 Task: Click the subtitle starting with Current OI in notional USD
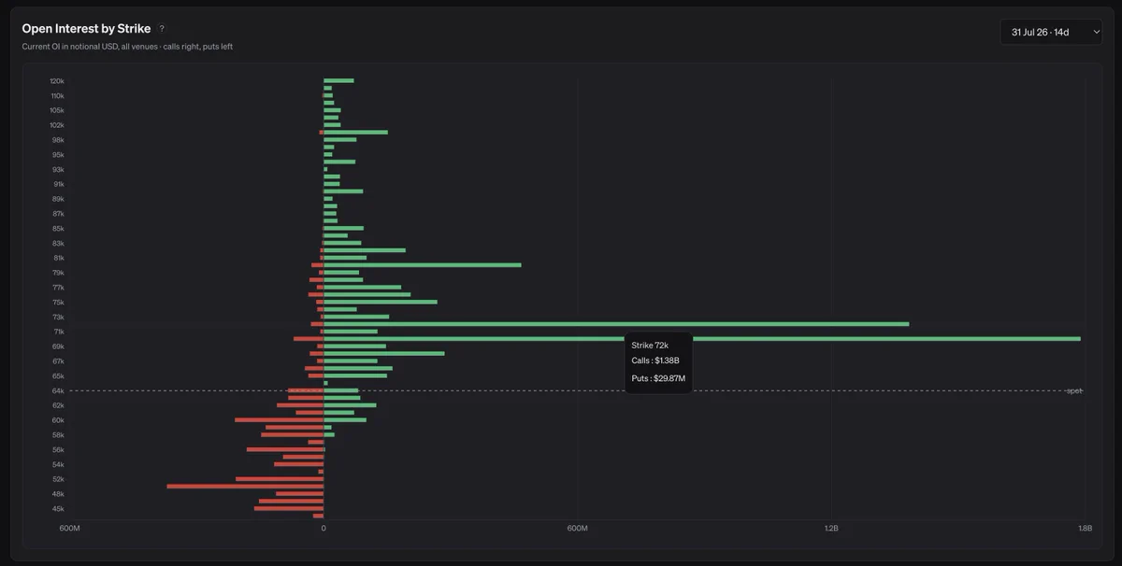tap(127, 47)
